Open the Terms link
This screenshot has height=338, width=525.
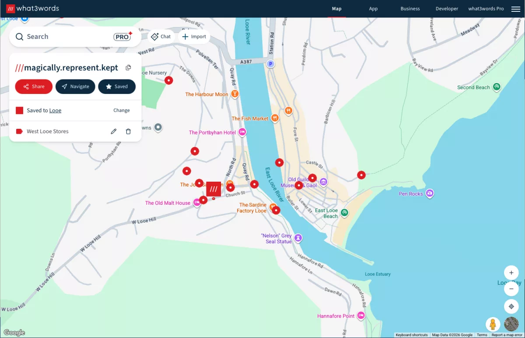(x=482, y=335)
